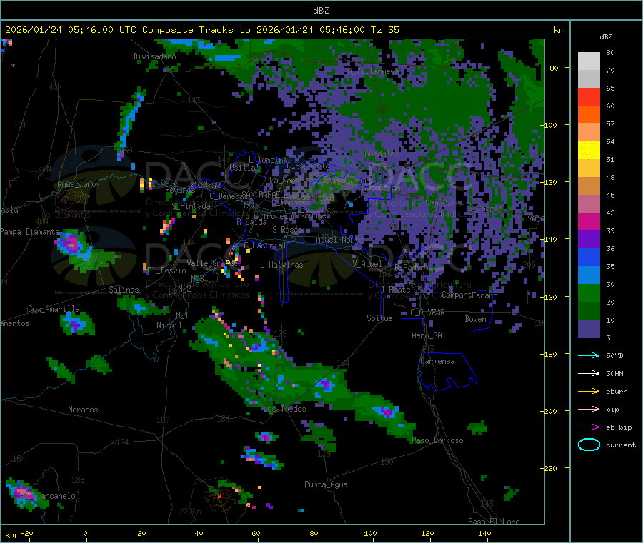This screenshot has width=643, height=543.
Task: Click the 'Valle_Grande' place label
Action: (212, 263)
